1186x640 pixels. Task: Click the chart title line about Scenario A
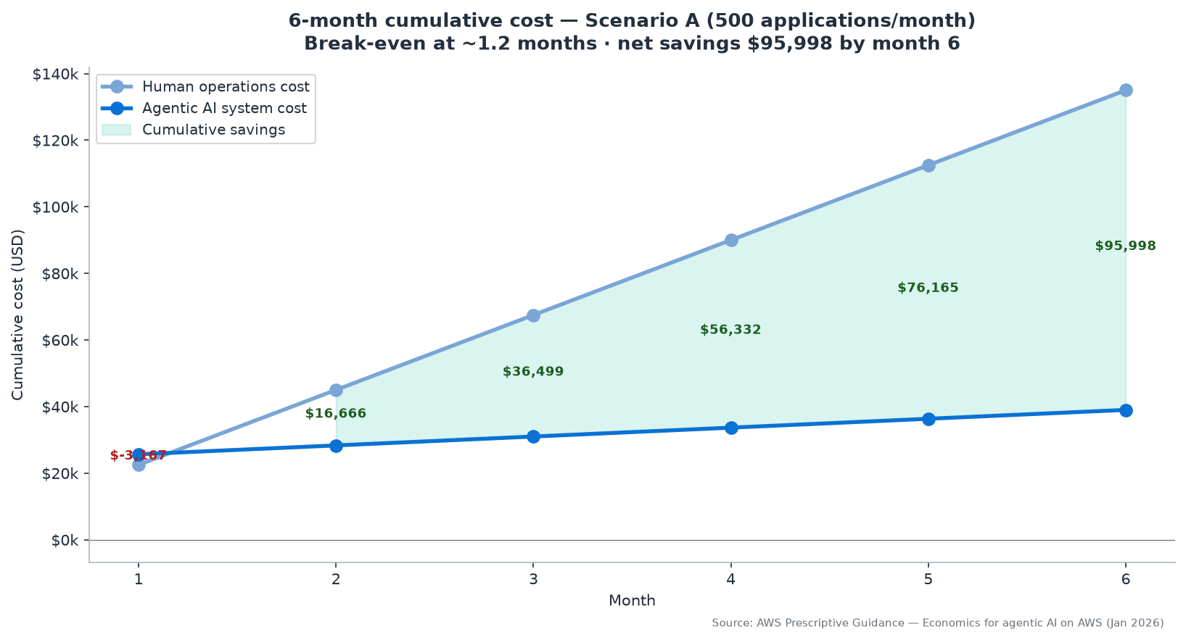pyautogui.click(x=632, y=20)
